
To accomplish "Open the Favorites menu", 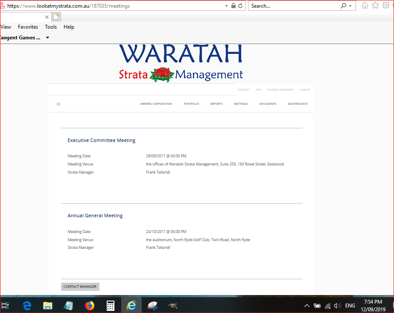I will click(28, 27).
